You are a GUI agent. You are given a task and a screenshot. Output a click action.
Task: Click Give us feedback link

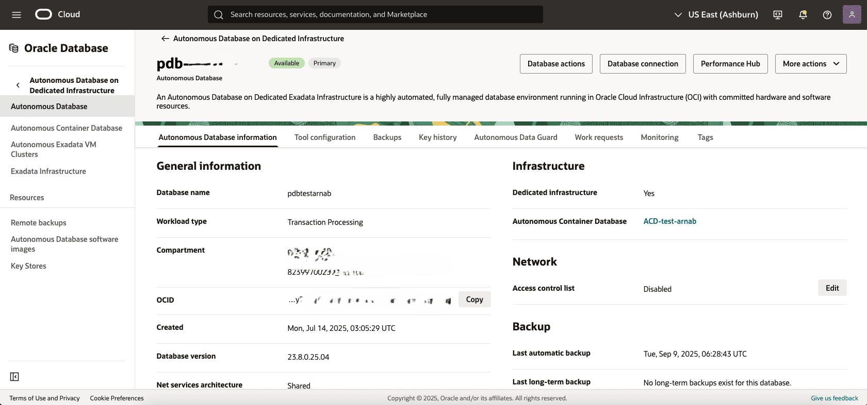coord(835,398)
